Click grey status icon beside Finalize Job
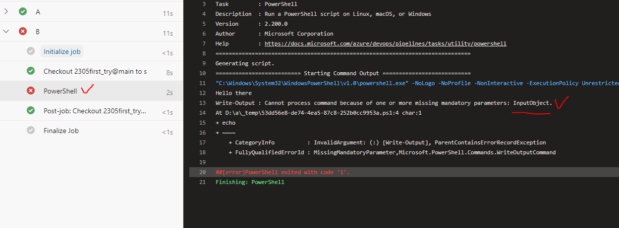This screenshot has width=619, height=228. point(31,131)
